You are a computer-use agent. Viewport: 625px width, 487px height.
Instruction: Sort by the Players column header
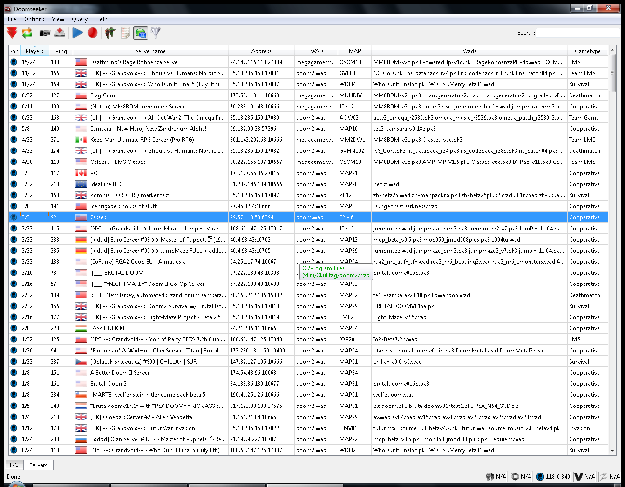point(34,51)
